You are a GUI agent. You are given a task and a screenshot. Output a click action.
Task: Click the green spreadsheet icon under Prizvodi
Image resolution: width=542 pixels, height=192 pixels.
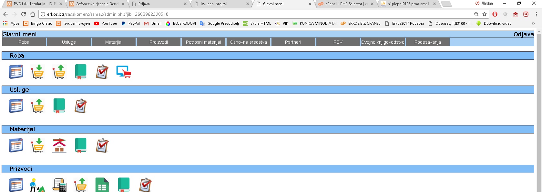(x=102, y=185)
